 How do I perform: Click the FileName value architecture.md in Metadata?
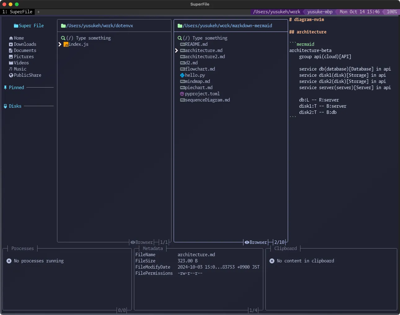point(196,255)
